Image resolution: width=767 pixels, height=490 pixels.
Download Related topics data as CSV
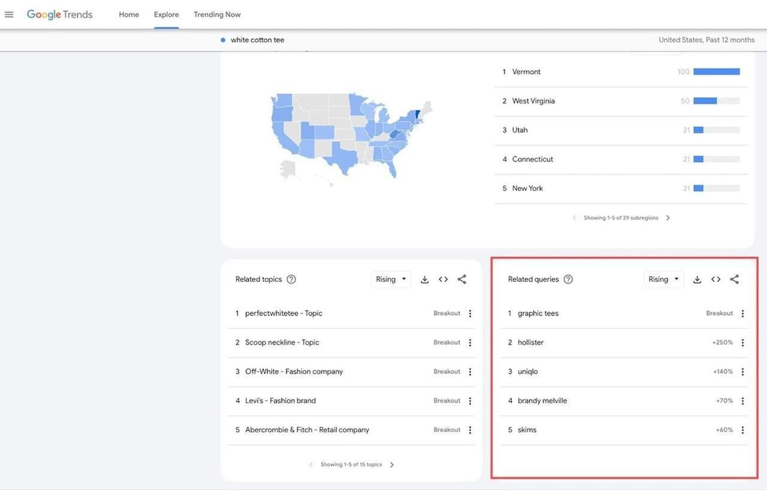click(424, 279)
